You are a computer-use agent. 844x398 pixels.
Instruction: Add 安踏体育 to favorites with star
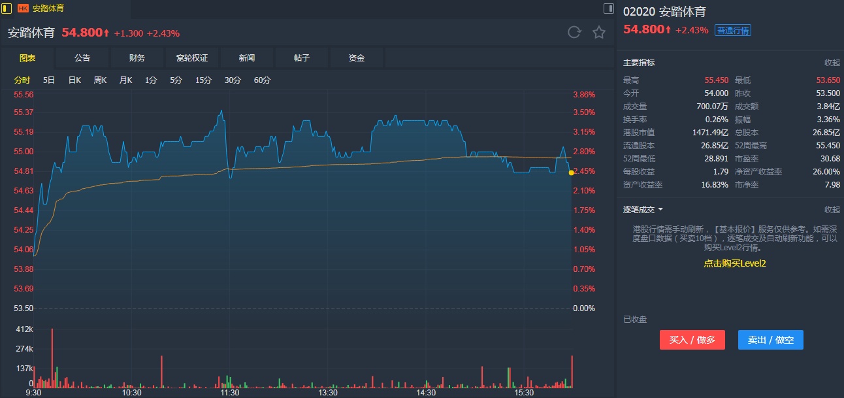click(x=598, y=33)
